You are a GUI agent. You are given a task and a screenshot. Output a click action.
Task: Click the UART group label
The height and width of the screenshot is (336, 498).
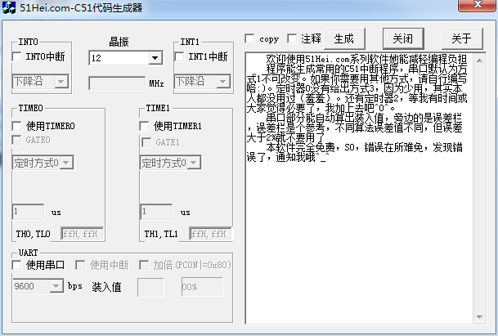coord(28,253)
